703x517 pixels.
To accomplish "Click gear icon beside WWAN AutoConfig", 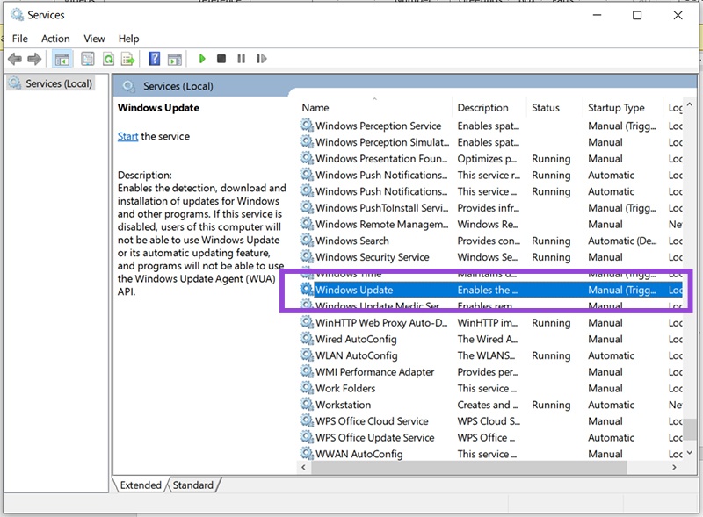I will pos(307,454).
